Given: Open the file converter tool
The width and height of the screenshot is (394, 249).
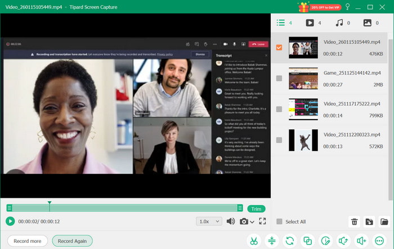Looking at the screenshot, I should pos(289,241).
